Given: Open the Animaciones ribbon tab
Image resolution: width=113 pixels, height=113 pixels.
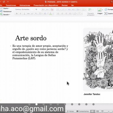Looking at the screenshot, I should click(25, 5).
